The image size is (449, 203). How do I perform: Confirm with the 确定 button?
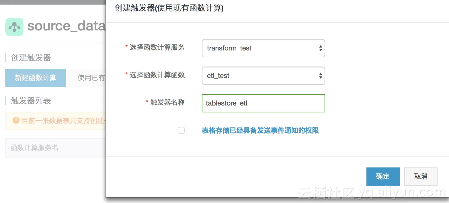pos(383,176)
